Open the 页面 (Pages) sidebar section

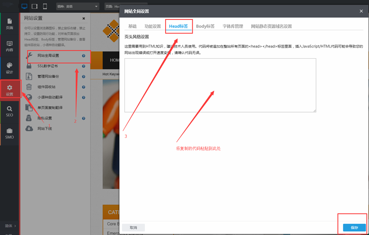(x=9, y=24)
